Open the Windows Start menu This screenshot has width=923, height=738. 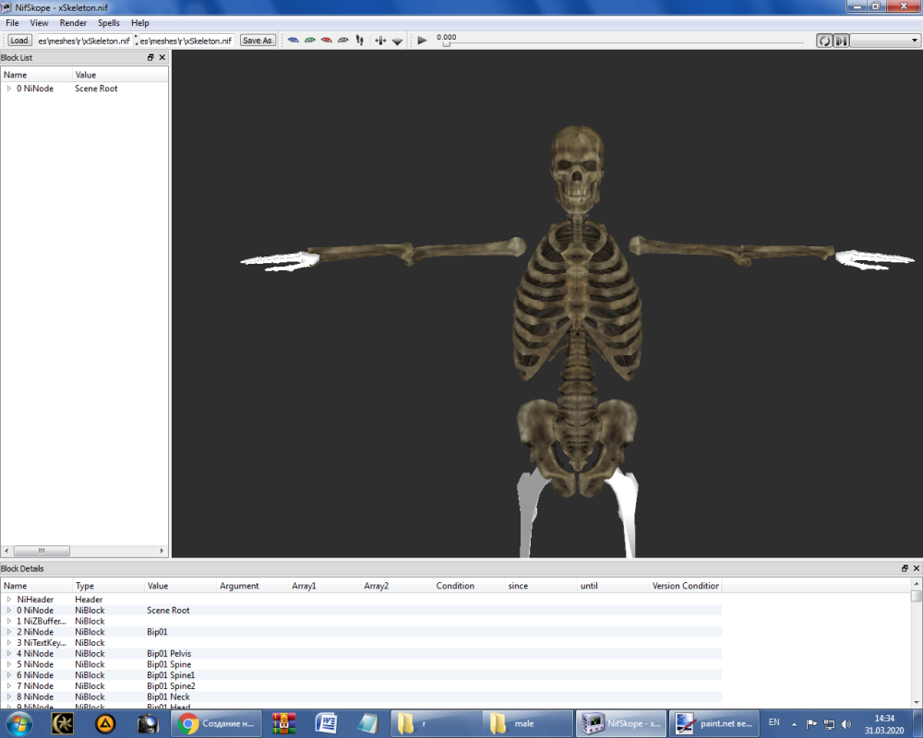pos(19,723)
